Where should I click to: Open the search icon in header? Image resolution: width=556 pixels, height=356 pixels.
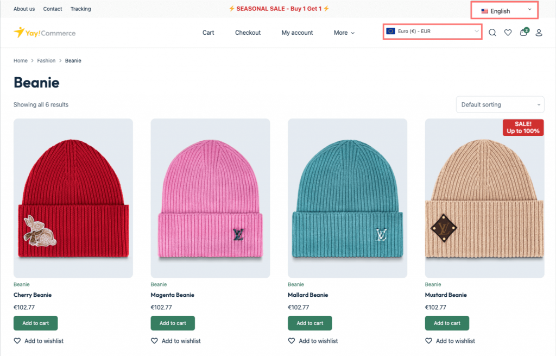[x=492, y=33]
